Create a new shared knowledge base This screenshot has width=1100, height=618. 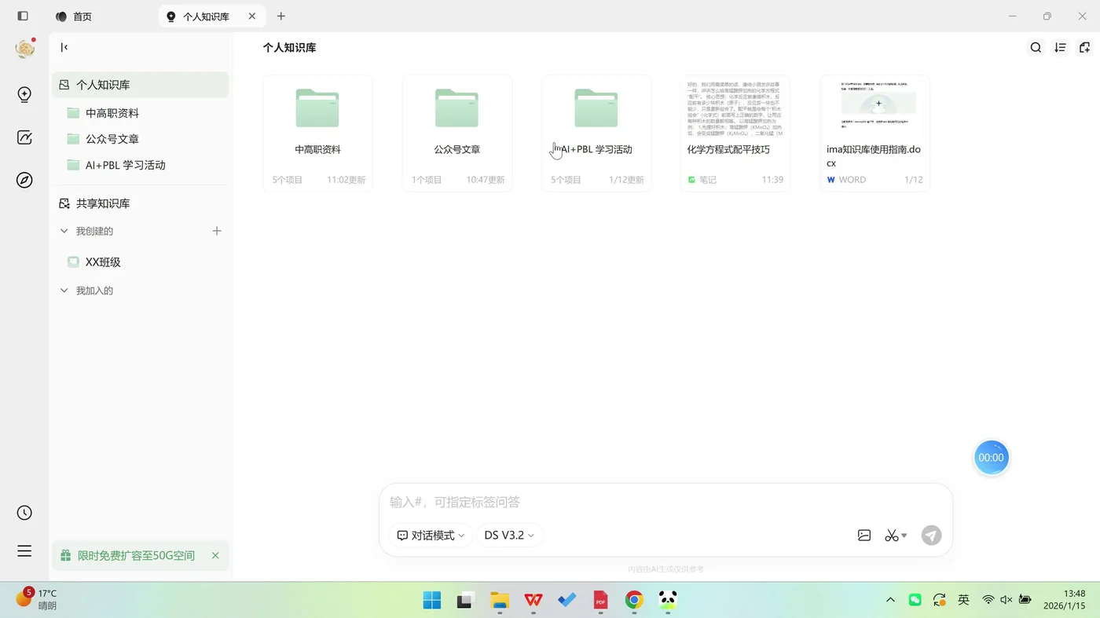[x=217, y=231]
